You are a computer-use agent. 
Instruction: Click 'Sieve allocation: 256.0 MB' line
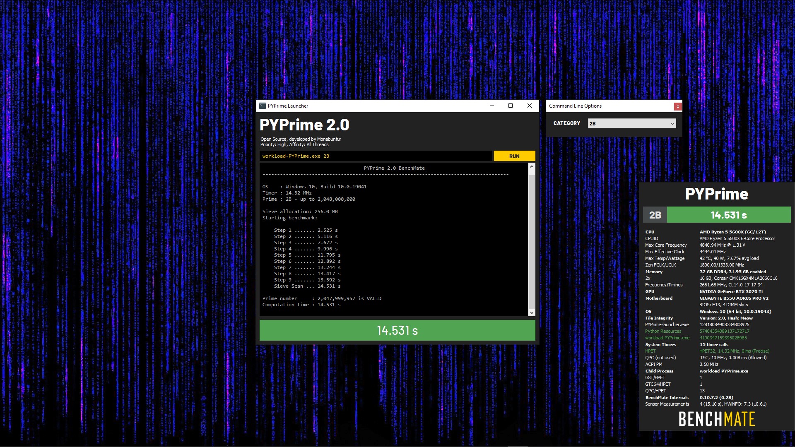[x=300, y=211]
